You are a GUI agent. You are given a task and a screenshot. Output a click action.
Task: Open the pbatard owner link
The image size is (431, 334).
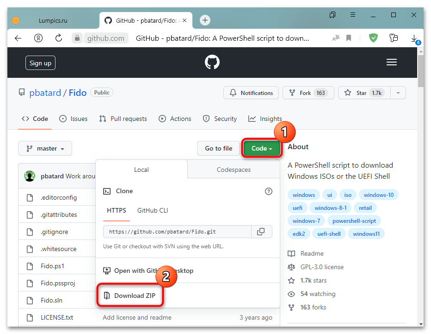(45, 93)
